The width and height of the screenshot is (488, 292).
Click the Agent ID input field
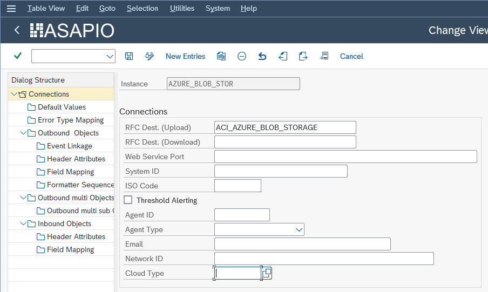point(242,215)
